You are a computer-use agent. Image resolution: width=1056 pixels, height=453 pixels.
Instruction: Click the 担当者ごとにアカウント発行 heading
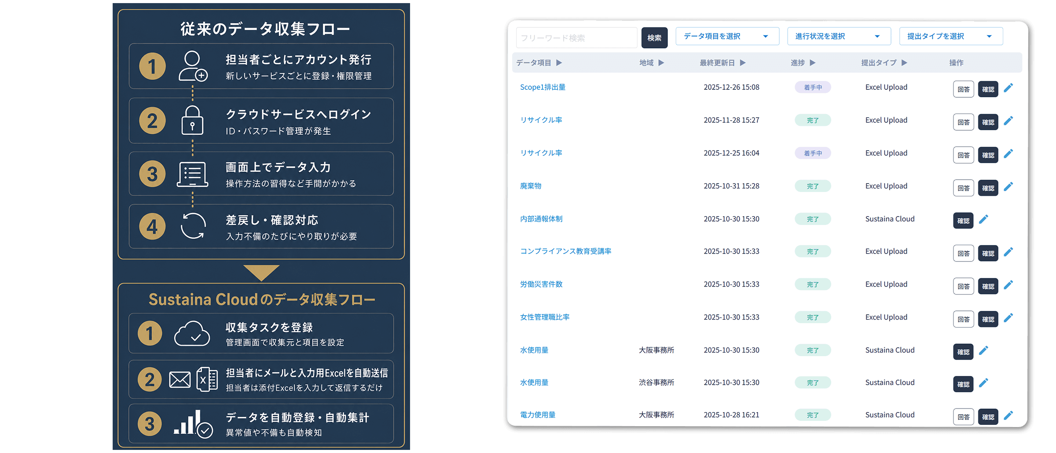coord(299,59)
